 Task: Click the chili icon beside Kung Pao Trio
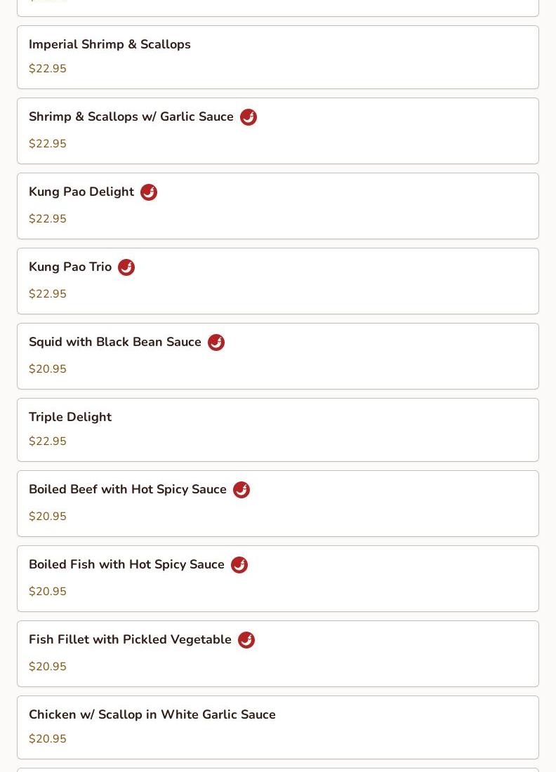tap(126, 267)
